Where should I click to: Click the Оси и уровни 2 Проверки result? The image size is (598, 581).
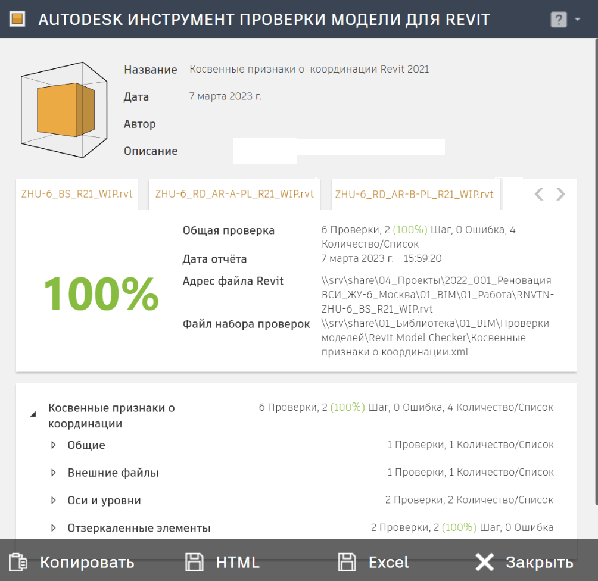click(x=469, y=500)
